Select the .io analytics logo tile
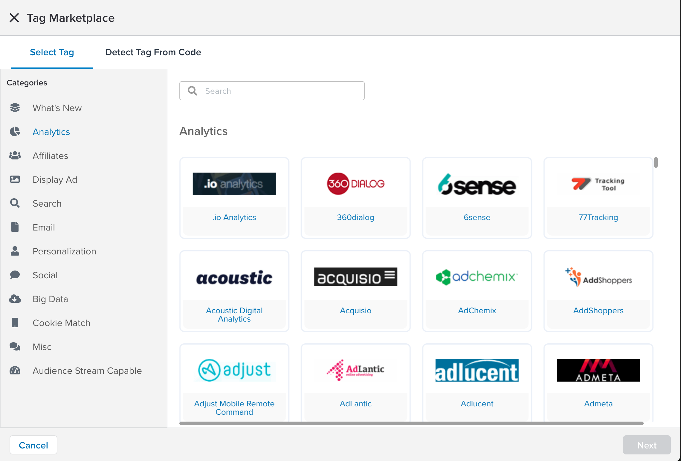 tap(234, 184)
